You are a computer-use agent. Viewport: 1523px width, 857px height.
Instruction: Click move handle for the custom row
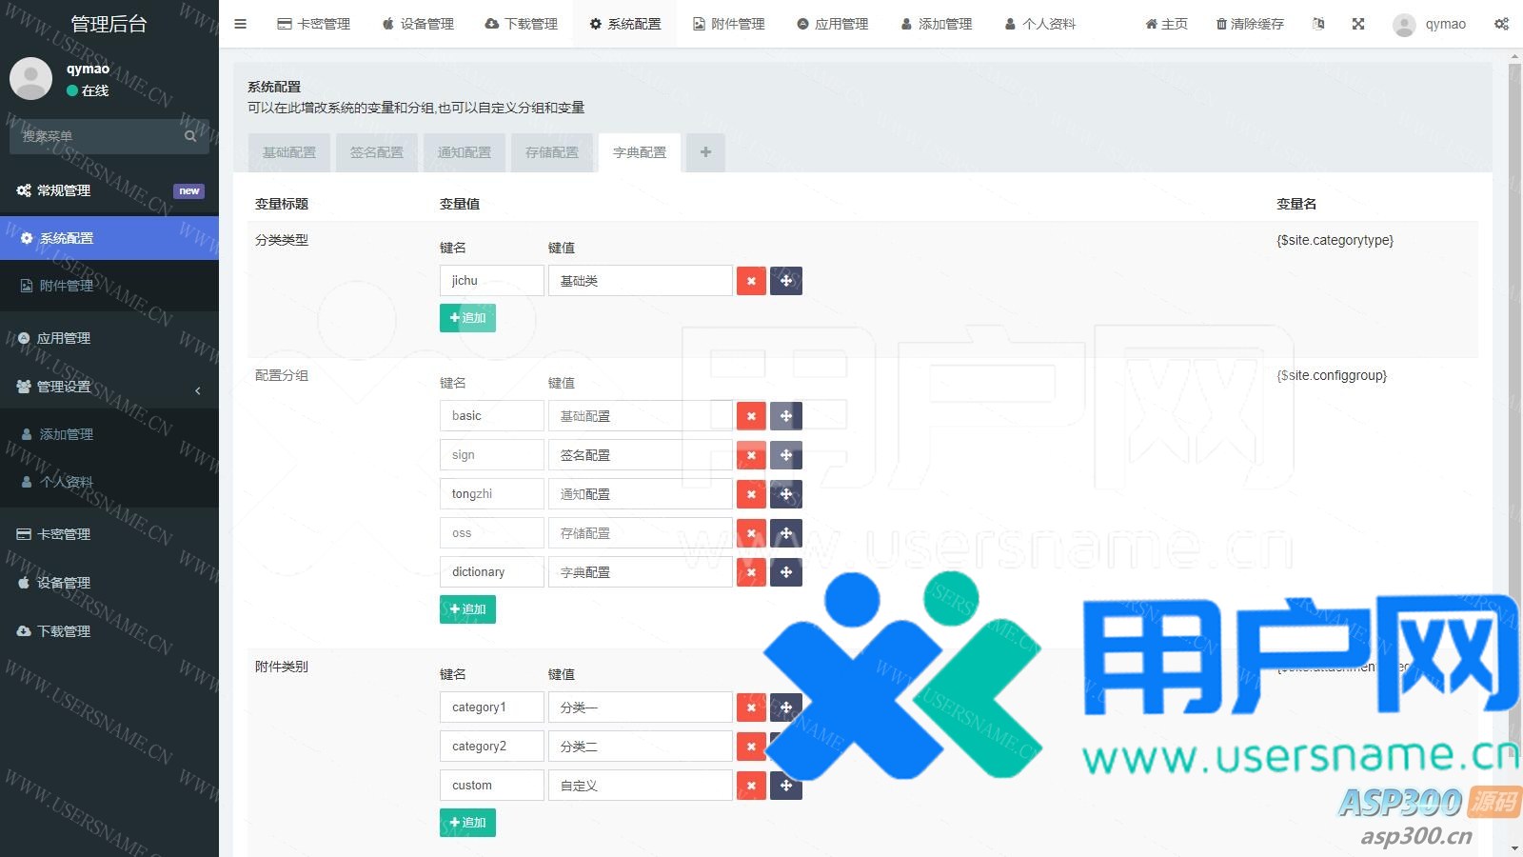pos(786,786)
